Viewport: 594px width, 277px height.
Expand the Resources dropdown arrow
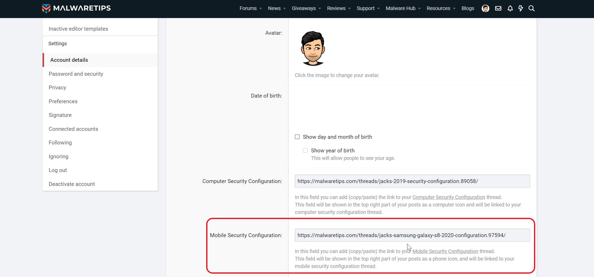[x=454, y=8]
